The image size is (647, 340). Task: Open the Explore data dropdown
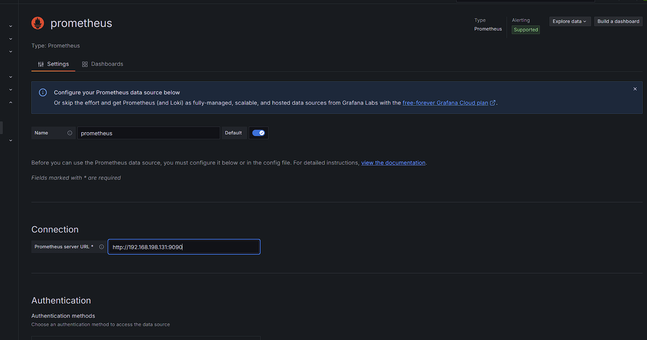pyautogui.click(x=570, y=21)
